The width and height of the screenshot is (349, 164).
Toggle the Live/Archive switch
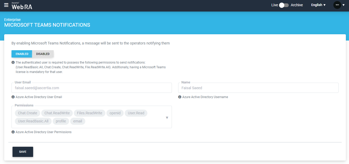tap(284, 5)
